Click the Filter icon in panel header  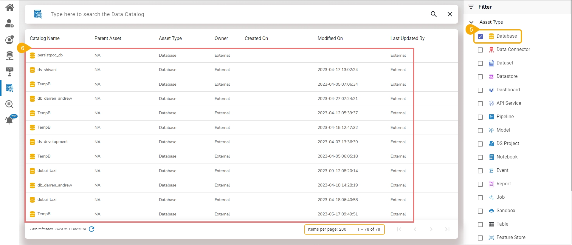click(x=471, y=7)
